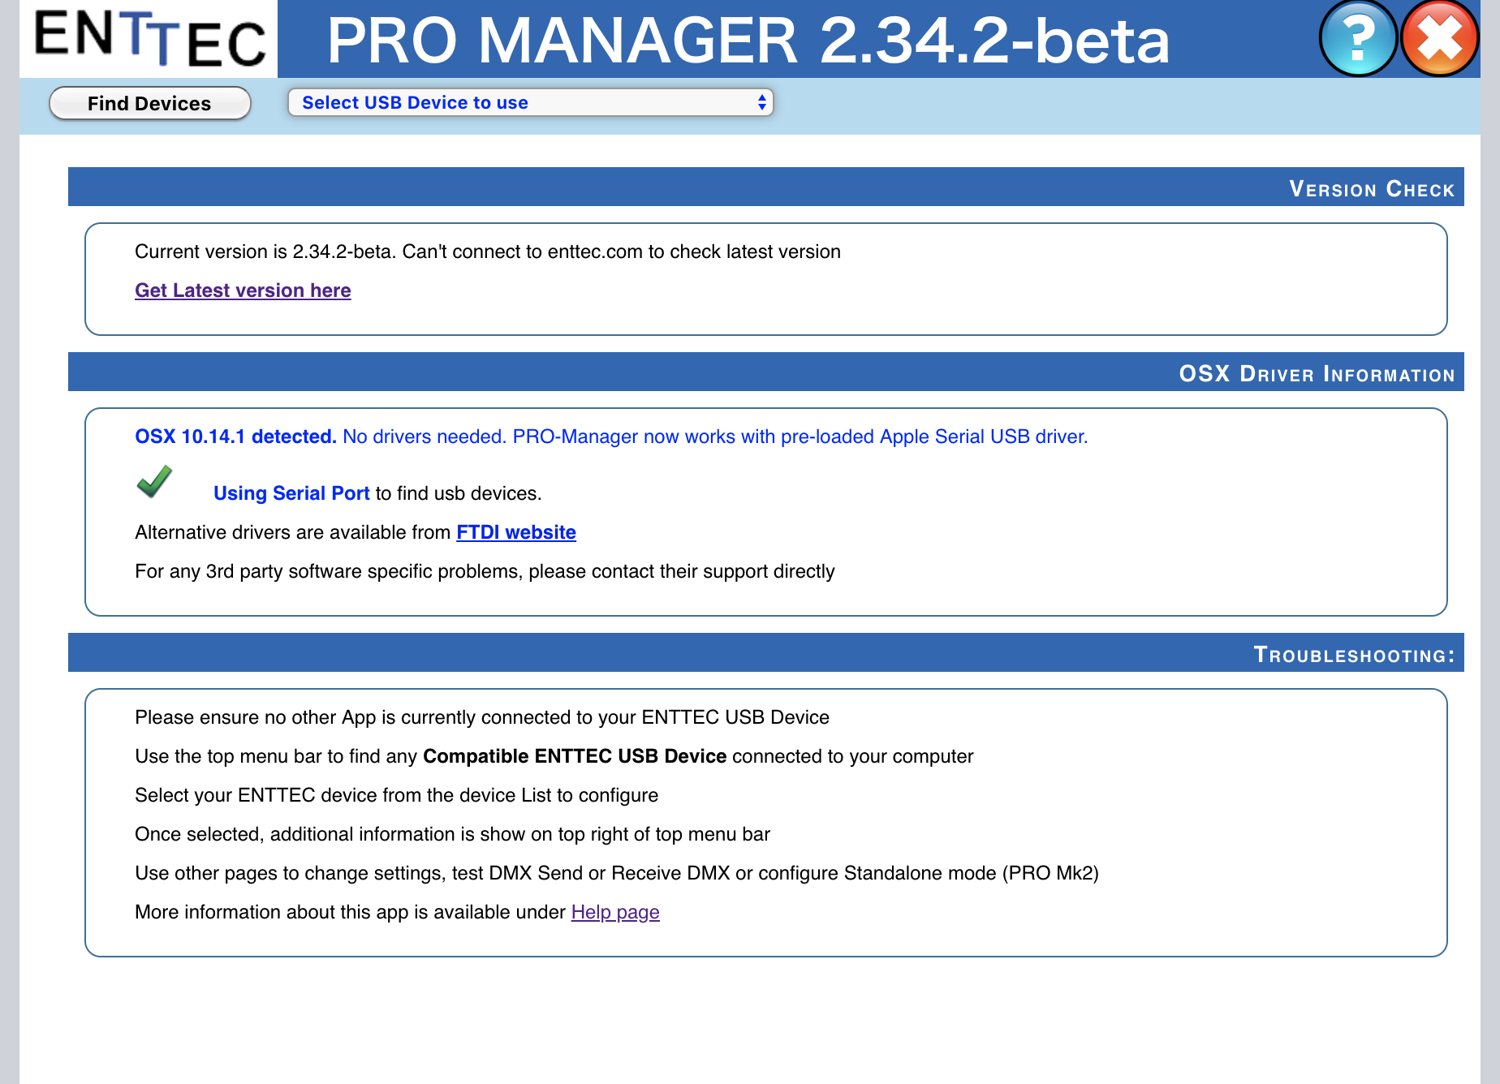The width and height of the screenshot is (1500, 1084).
Task: Click the Please ensure no other App line
Action: (x=482, y=717)
